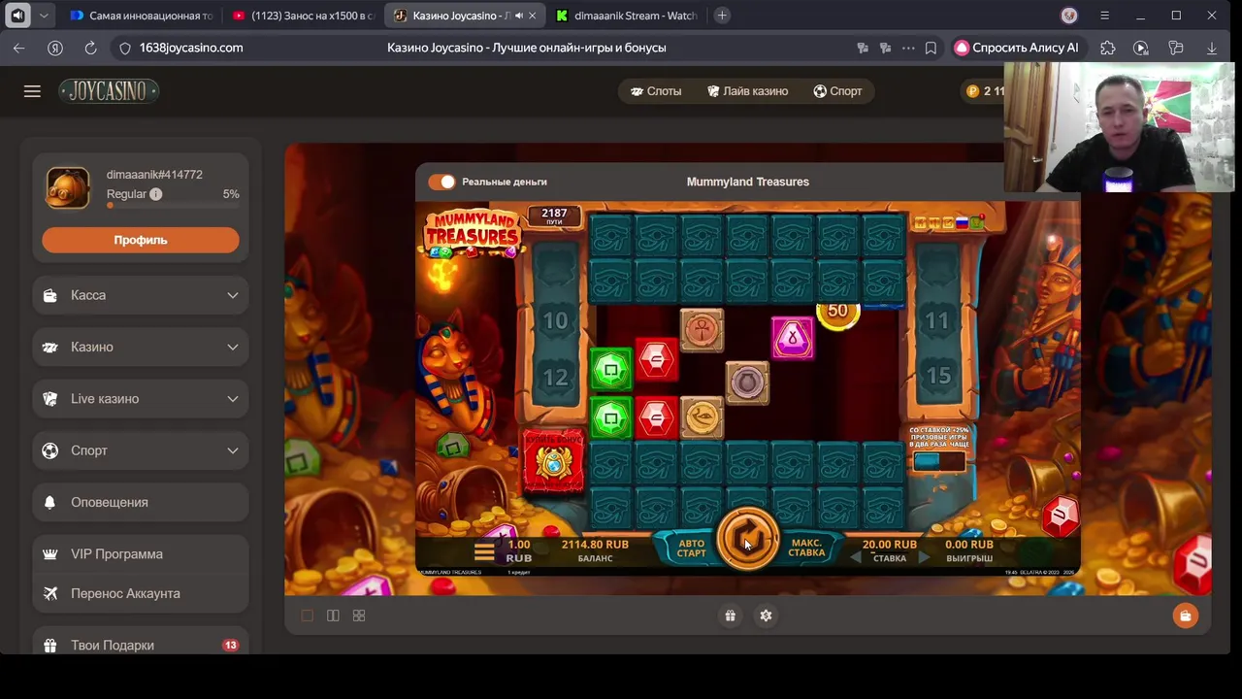
Task: Open the game menu hamburger icon
Action: 484,552
